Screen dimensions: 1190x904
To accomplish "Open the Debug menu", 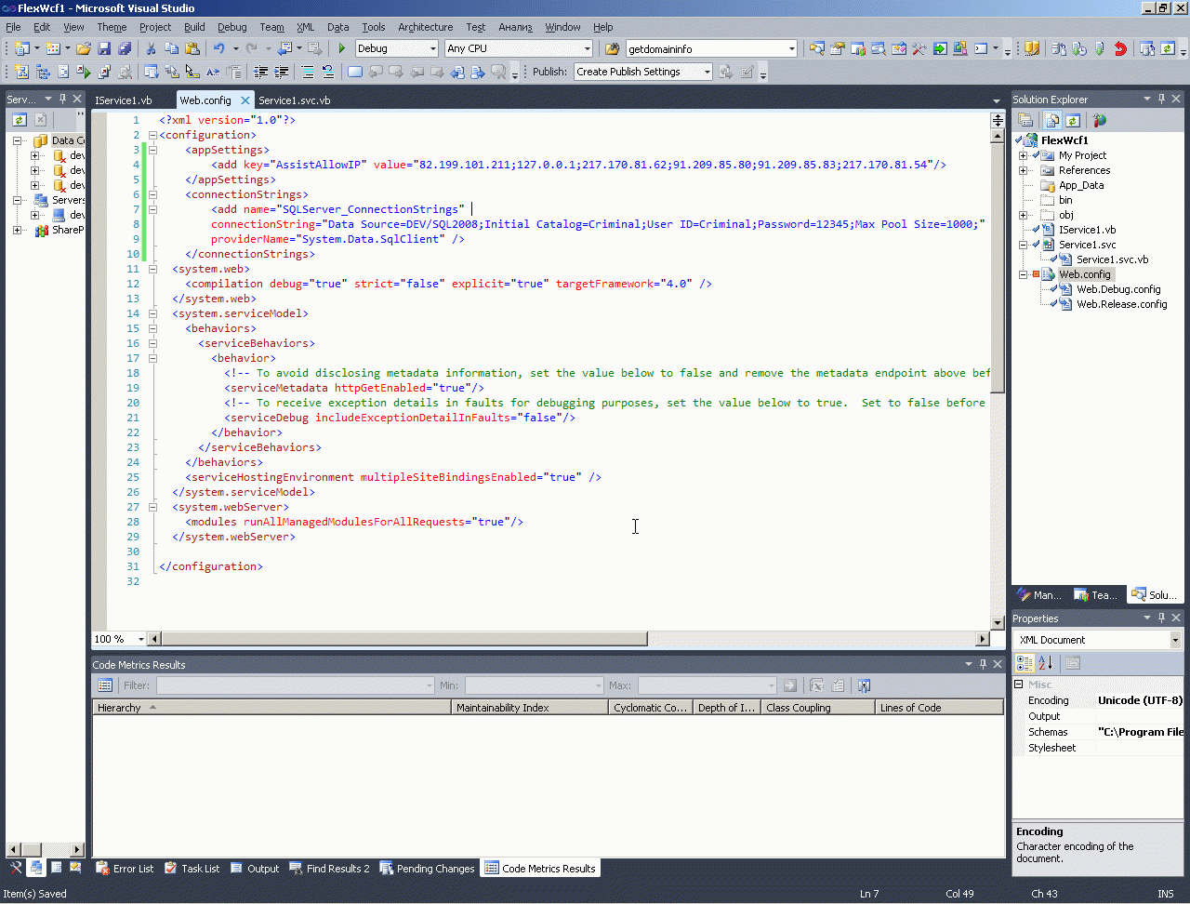I will 232,27.
